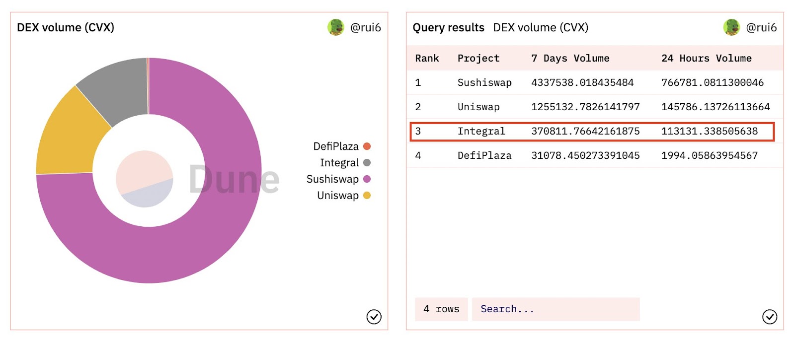The height and width of the screenshot is (342, 795).
Task: Click rank 2 cell in Uniswap row
Action: (x=418, y=107)
